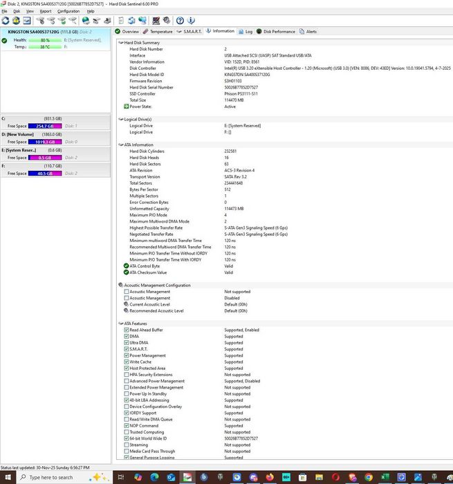Open Firefox from the taskbar

270,477
